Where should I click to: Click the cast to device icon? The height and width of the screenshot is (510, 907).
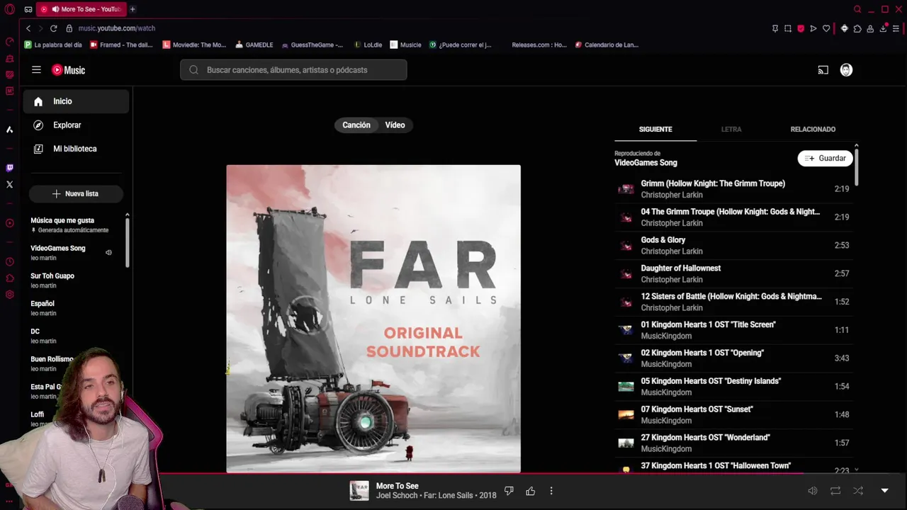click(823, 70)
